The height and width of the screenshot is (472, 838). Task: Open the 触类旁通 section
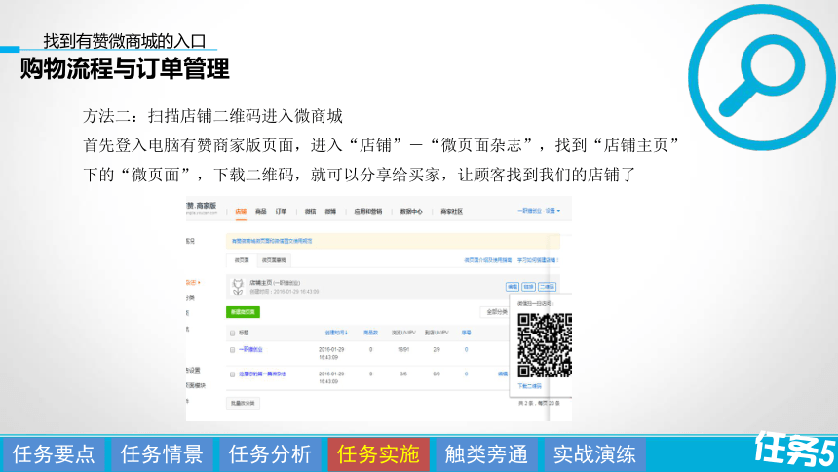tap(486, 454)
